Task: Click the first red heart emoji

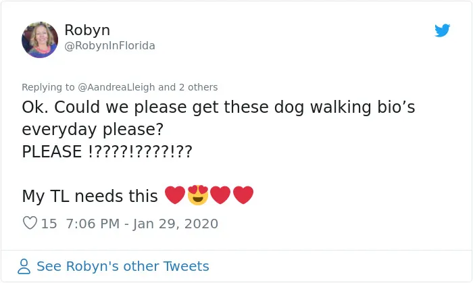Action: tap(175, 195)
